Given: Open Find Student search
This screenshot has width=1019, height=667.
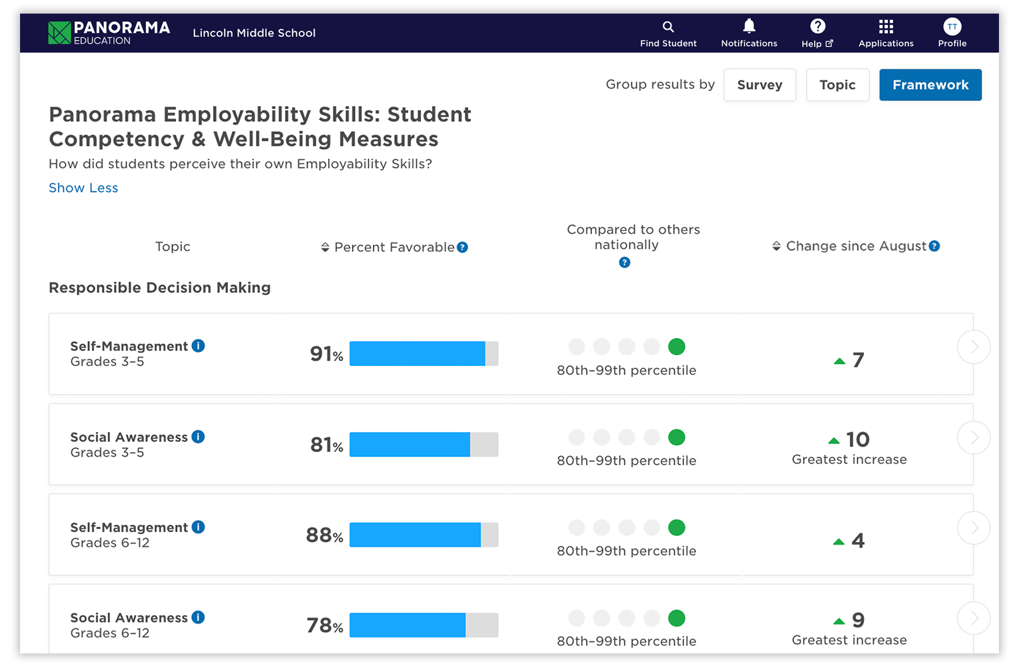Looking at the screenshot, I should point(668,32).
